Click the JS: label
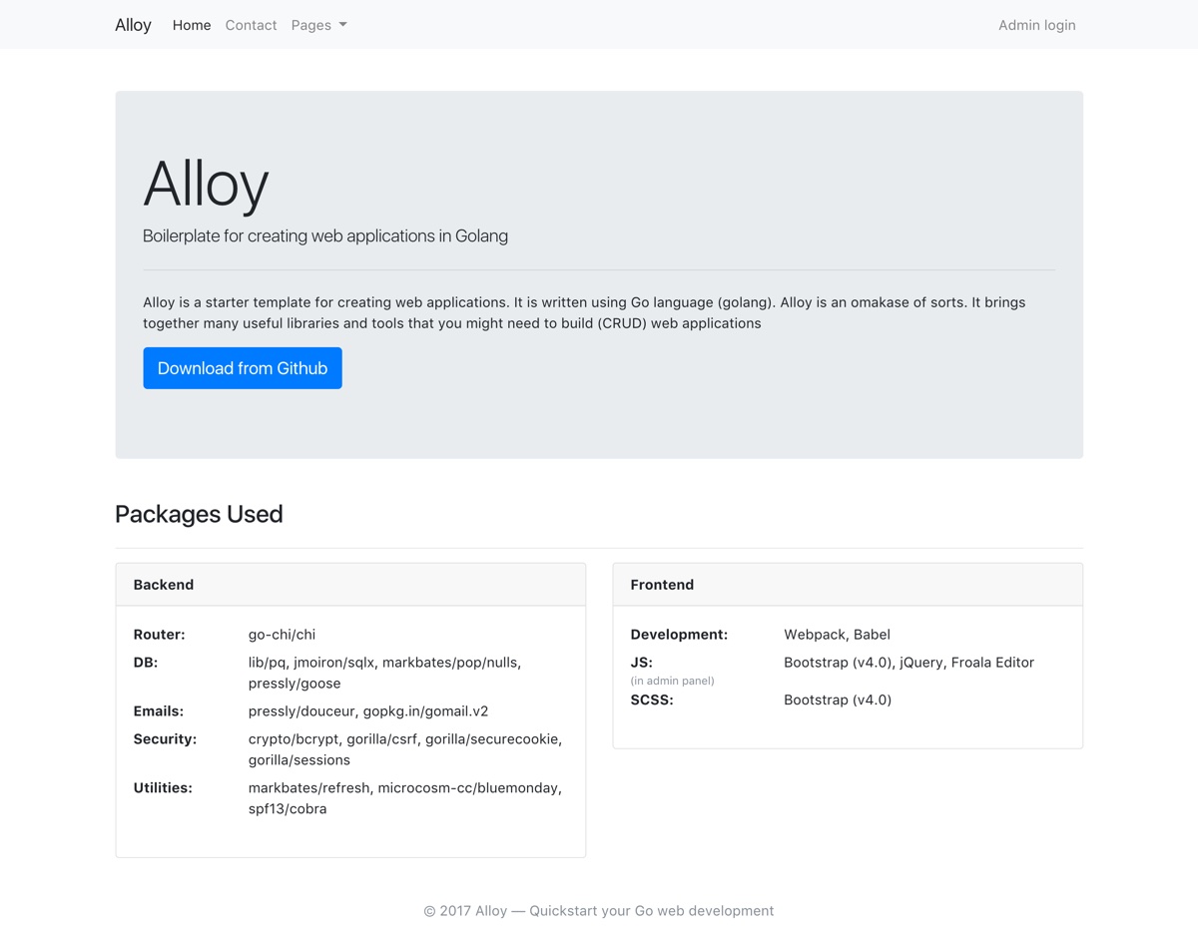 click(642, 663)
